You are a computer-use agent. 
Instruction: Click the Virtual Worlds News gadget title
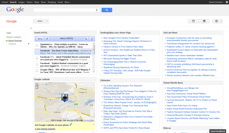173,83
